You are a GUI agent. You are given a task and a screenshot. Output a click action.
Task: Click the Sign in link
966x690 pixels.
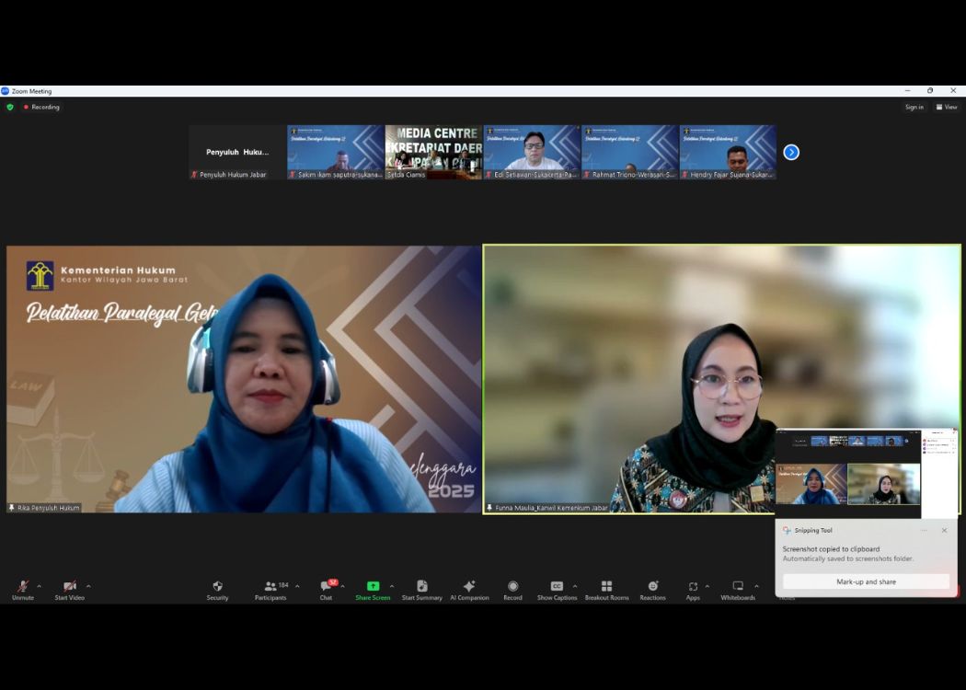pos(914,107)
